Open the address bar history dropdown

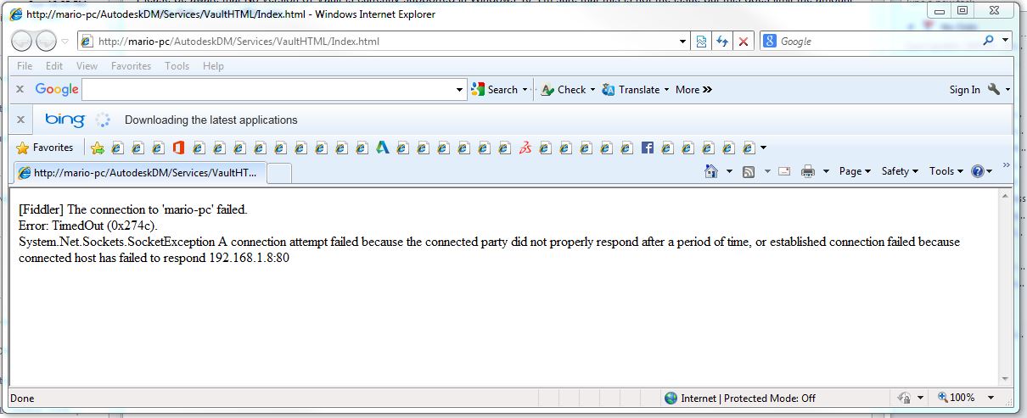(x=684, y=41)
